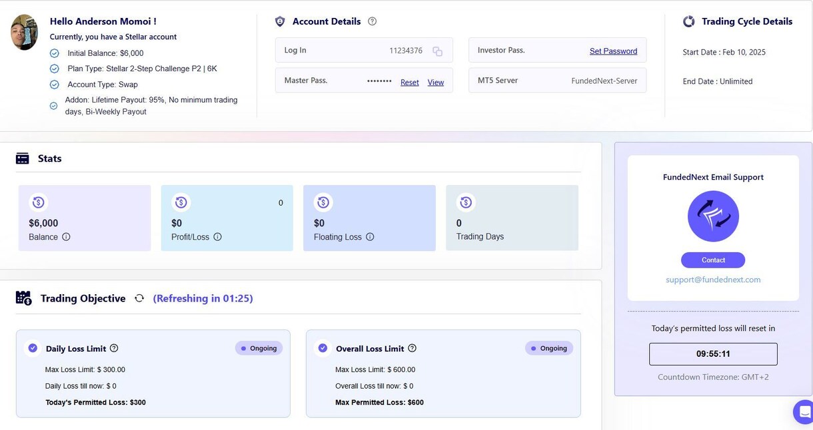Click the dollar icon on Profit/Loss card
The image size is (813, 430).
point(181,202)
